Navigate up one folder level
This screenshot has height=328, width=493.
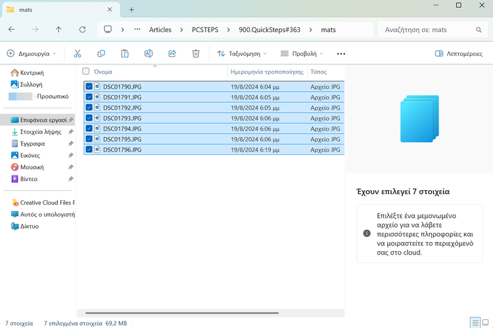coord(59,30)
